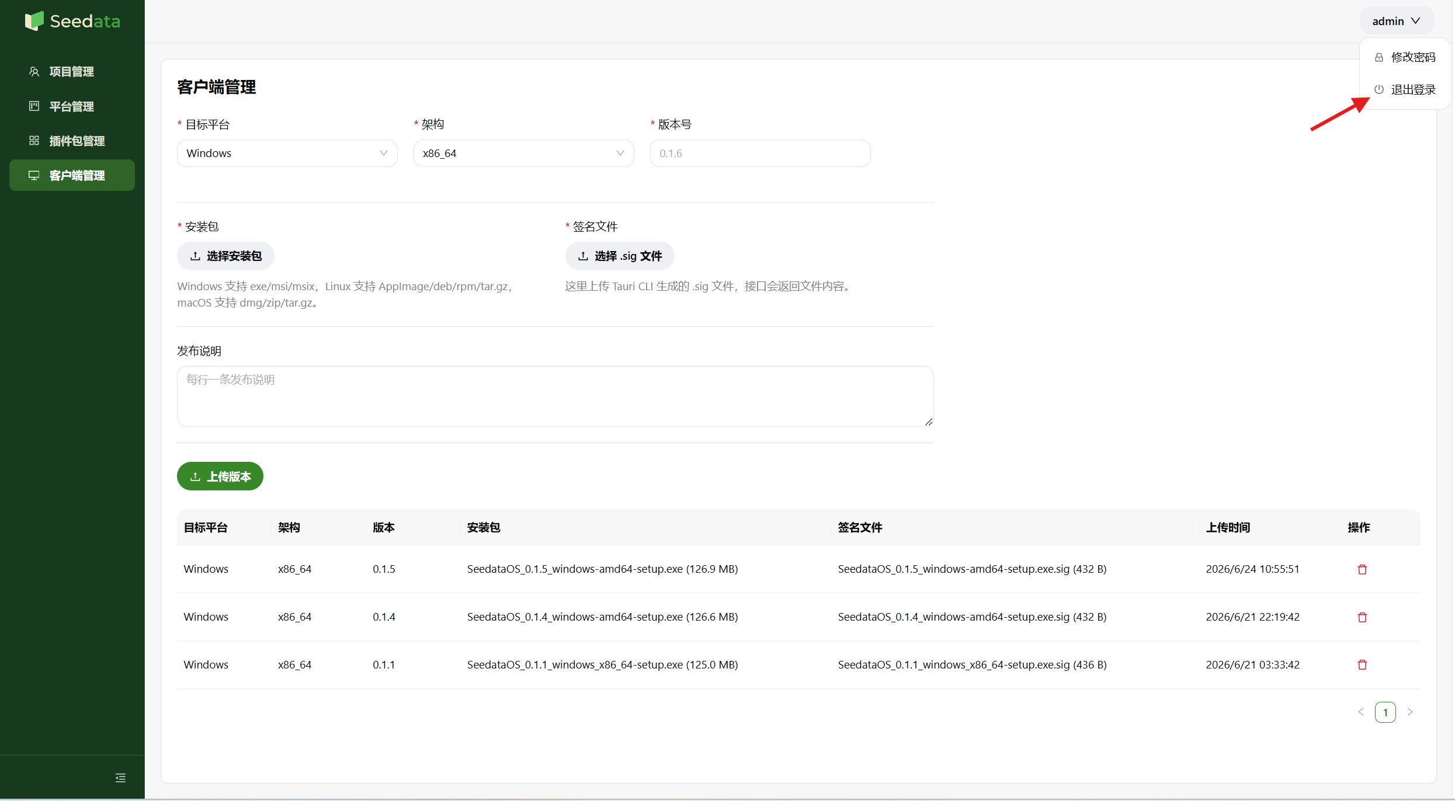1455x801 pixels.
Task: Choose 退出登录 from the admin menu
Action: click(x=1405, y=89)
